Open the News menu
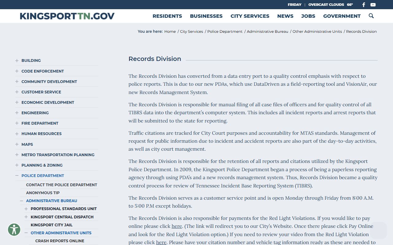Image resolution: width=393 pixels, height=245 pixels. click(x=285, y=16)
